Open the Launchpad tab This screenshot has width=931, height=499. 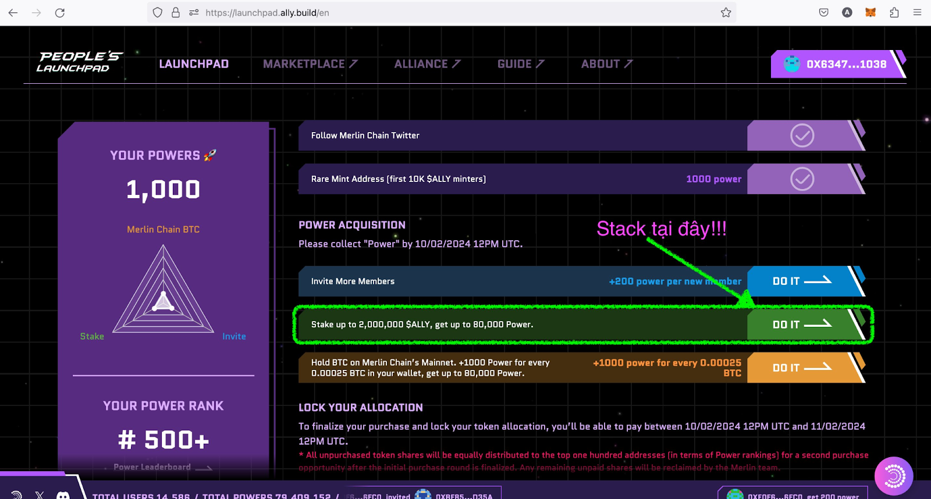[x=194, y=64]
